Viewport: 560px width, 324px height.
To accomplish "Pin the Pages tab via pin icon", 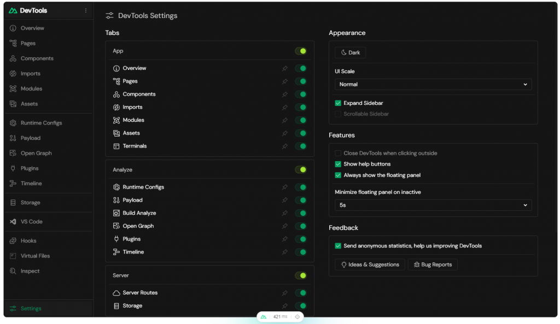I will [x=284, y=81].
